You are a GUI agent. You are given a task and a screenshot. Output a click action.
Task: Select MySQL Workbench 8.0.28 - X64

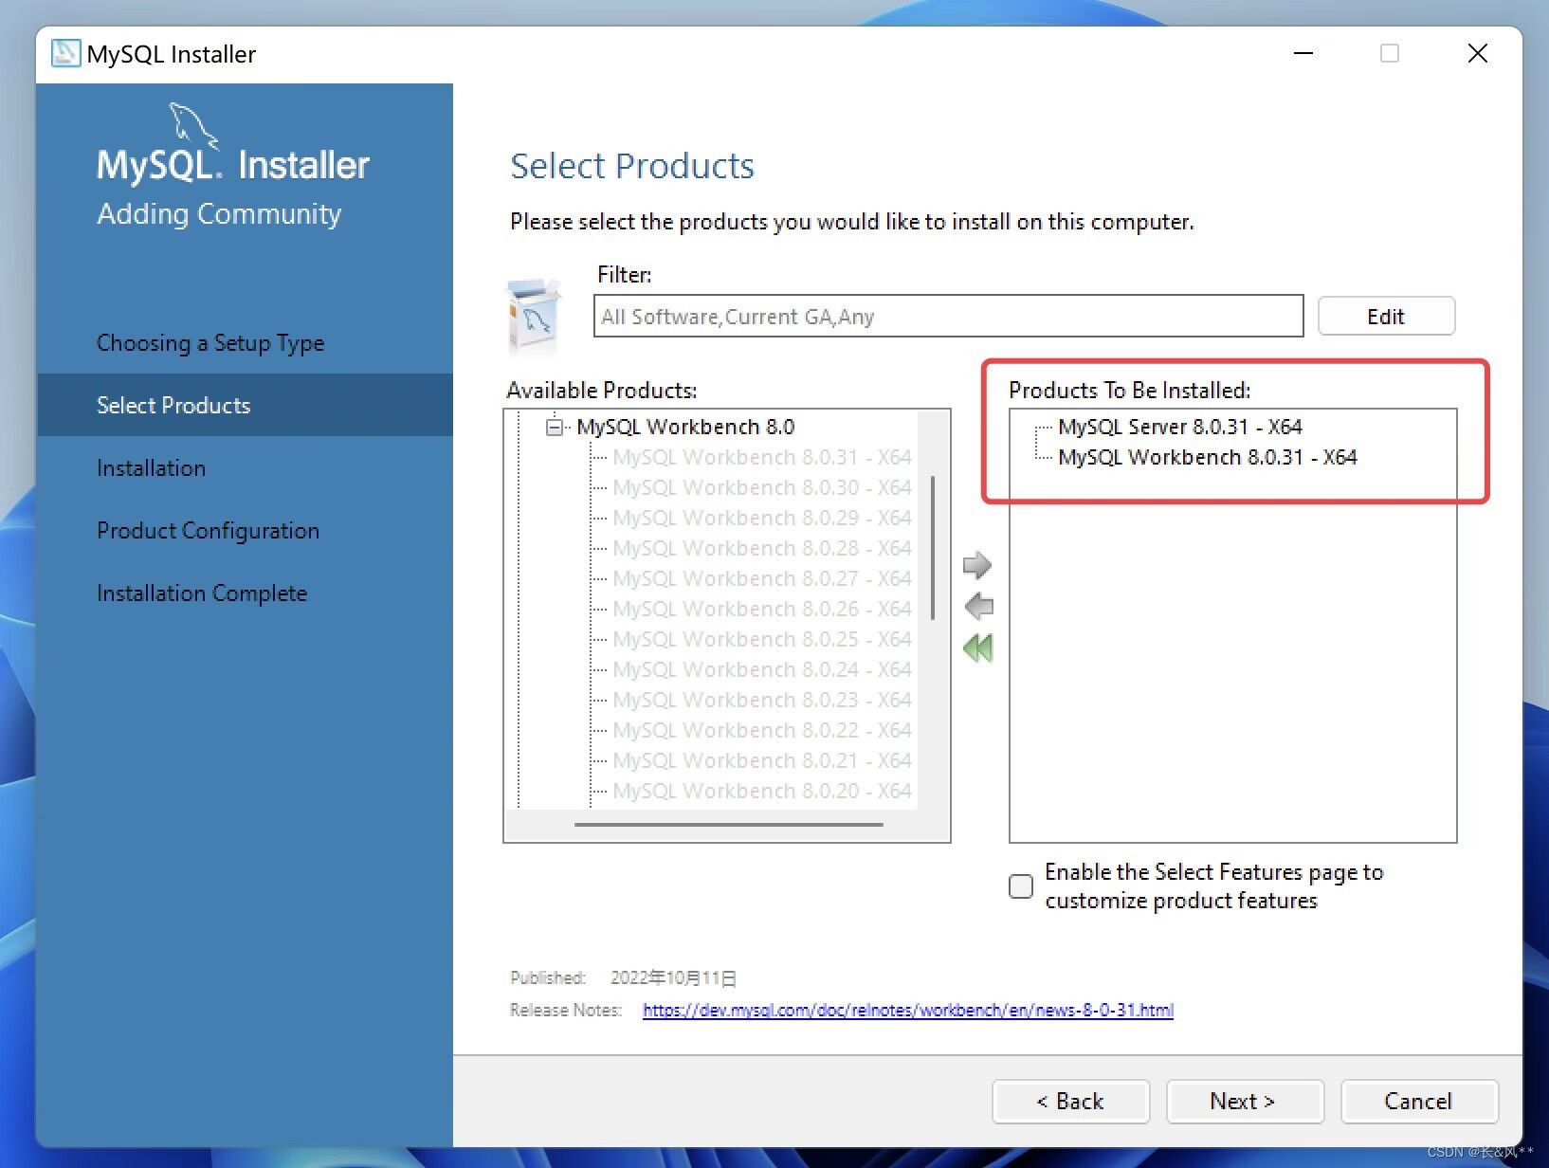(762, 549)
